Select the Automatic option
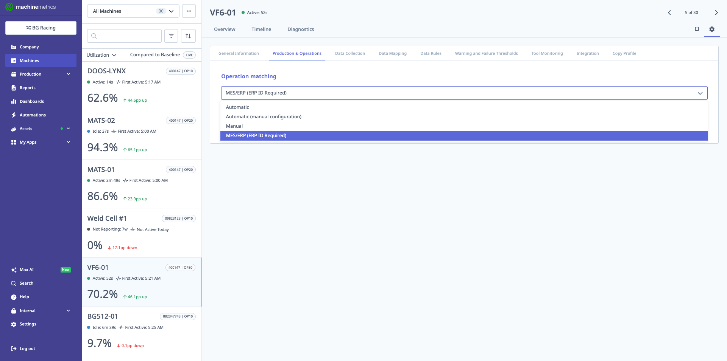Image resolution: width=727 pixels, height=361 pixels. click(237, 107)
